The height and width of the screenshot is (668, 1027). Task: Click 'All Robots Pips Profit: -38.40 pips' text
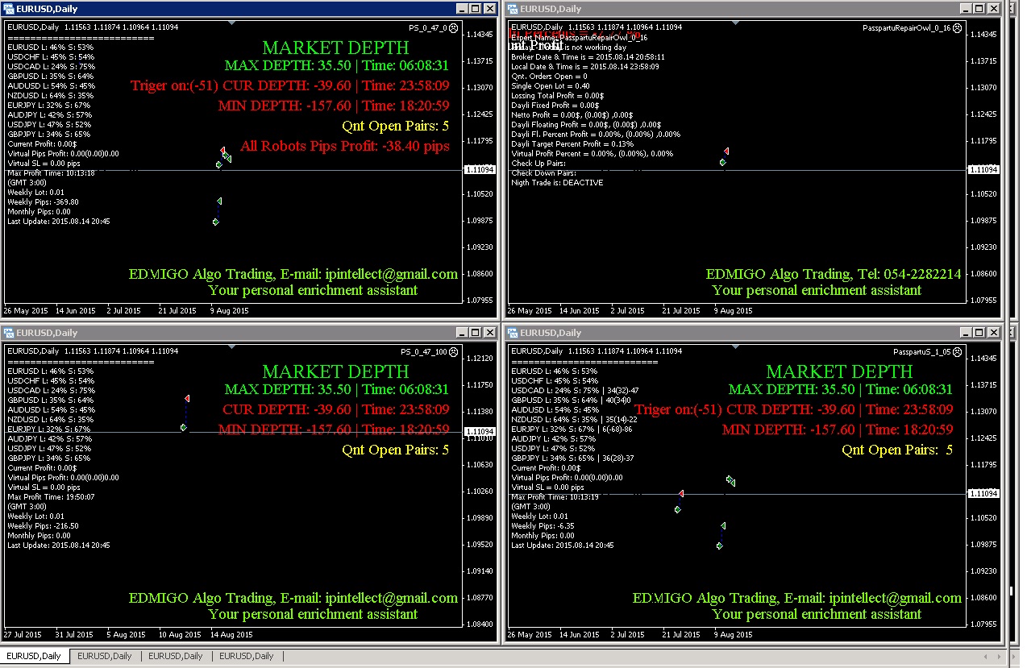coord(345,147)
